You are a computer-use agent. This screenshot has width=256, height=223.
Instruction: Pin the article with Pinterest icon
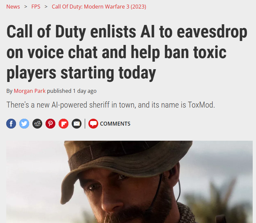[x=50, y=124]
